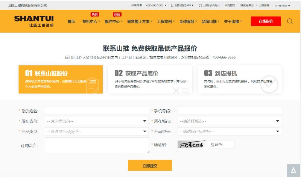Screen dimensions: 301x178
Task: Click the 您的姓名 input field
Action: tap(97, 111)
